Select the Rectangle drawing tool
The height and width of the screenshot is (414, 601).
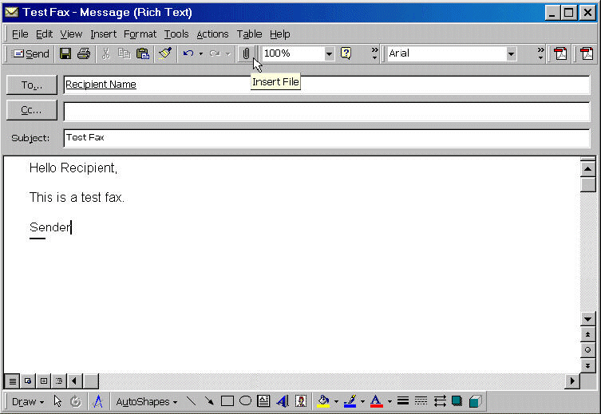point(227,401)
